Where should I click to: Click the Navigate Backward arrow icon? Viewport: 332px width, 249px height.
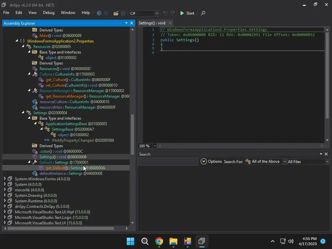coord(99,13)
